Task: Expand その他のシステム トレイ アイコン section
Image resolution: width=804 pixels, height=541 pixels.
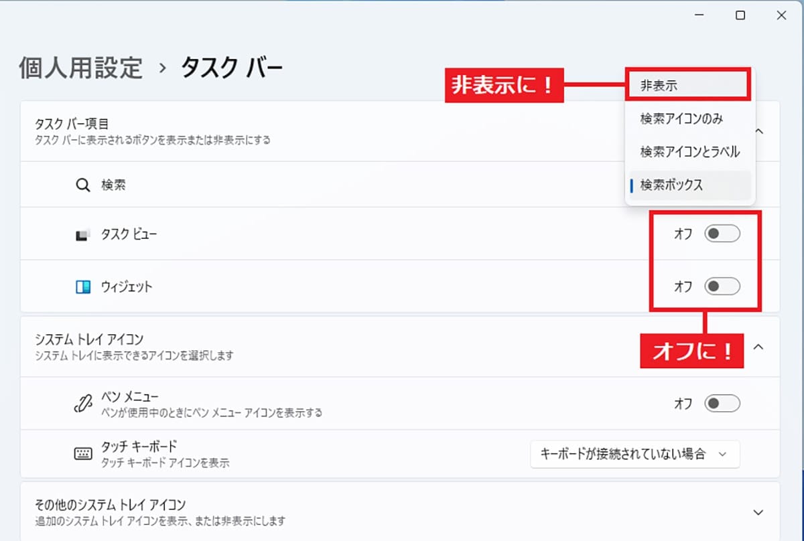Action: (x=758, y=512)
